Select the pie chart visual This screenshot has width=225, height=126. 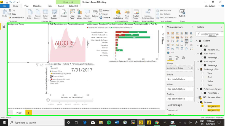click(x=177, y=41)
